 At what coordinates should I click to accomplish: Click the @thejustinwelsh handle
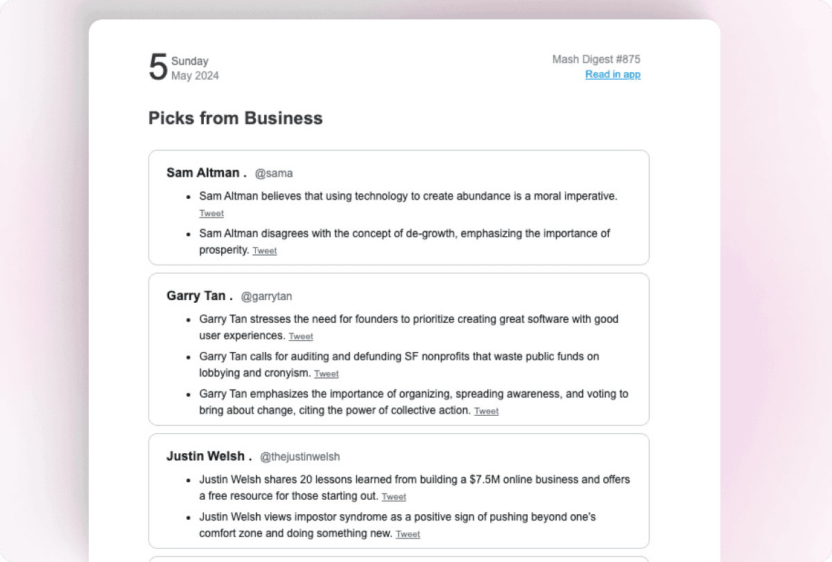coord(300,457)
